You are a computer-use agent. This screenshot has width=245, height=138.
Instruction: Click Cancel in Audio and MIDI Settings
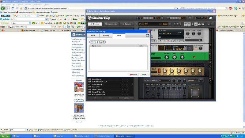[134, 75]
